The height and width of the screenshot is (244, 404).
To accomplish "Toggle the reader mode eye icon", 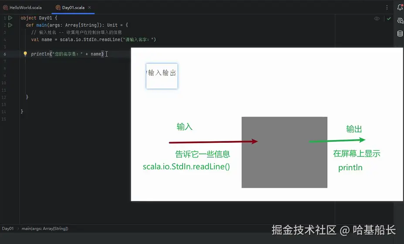I will pos(377,19).
